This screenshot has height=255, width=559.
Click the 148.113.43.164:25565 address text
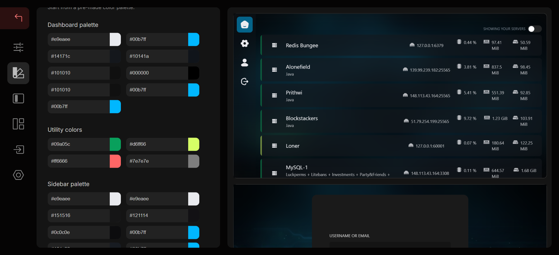[430, 96]
